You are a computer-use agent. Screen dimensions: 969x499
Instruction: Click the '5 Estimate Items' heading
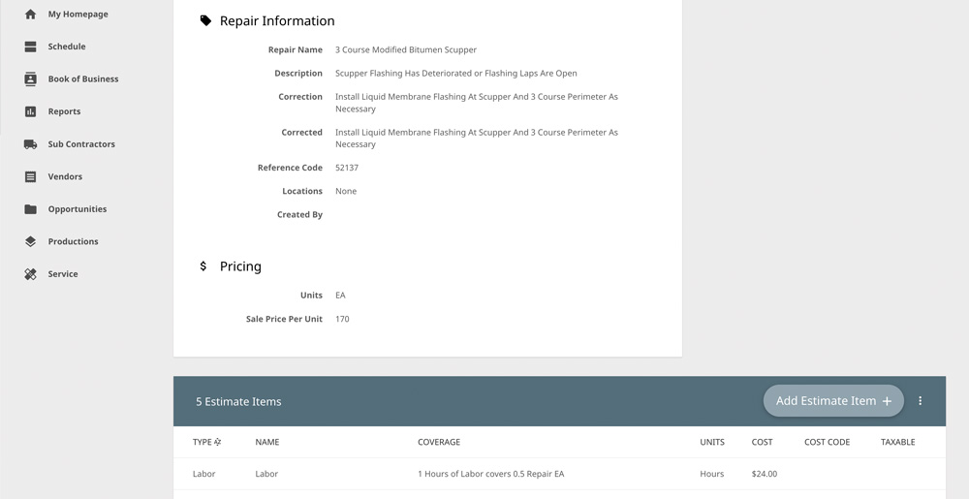(x=238, y=401)
